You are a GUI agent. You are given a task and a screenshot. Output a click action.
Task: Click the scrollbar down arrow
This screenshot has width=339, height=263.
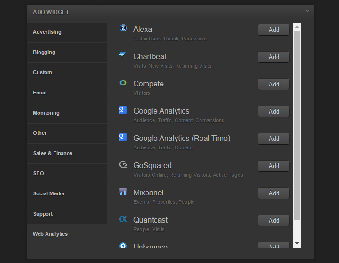297,243
